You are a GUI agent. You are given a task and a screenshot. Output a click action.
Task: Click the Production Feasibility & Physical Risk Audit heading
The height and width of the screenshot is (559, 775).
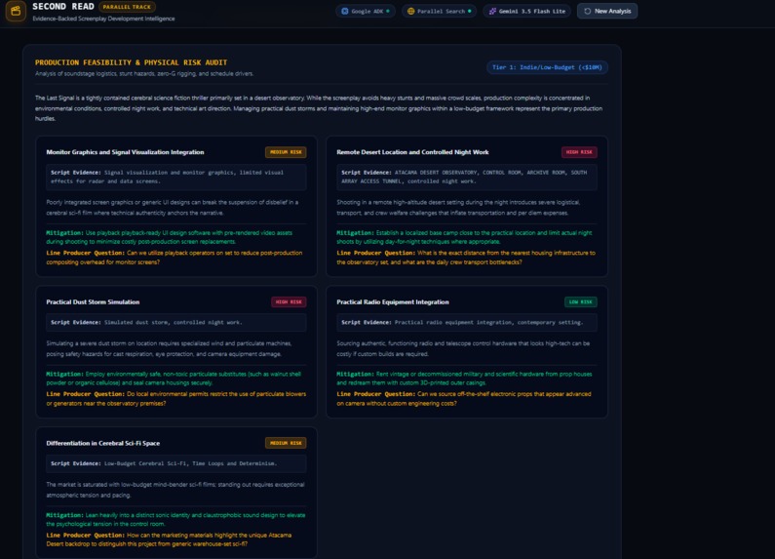(131, 62)
